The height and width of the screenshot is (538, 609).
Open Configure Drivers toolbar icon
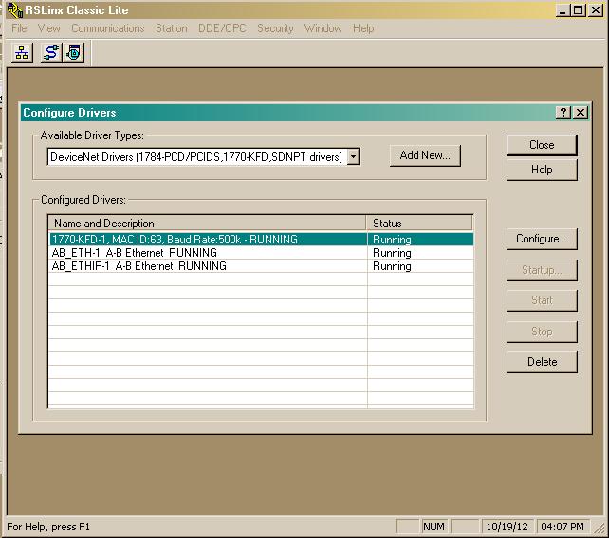(x=51, y=53)
